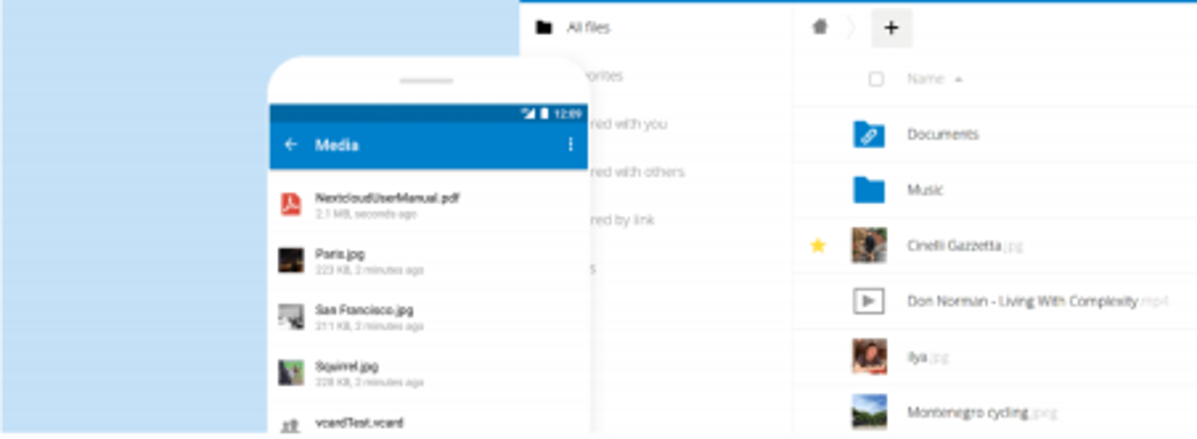
Task: Sort files by Name column arrow
Action: 959,80
